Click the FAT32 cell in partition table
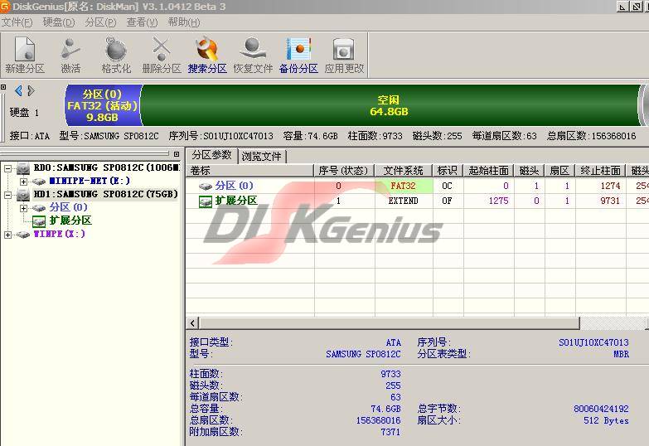 pos(404,186)
